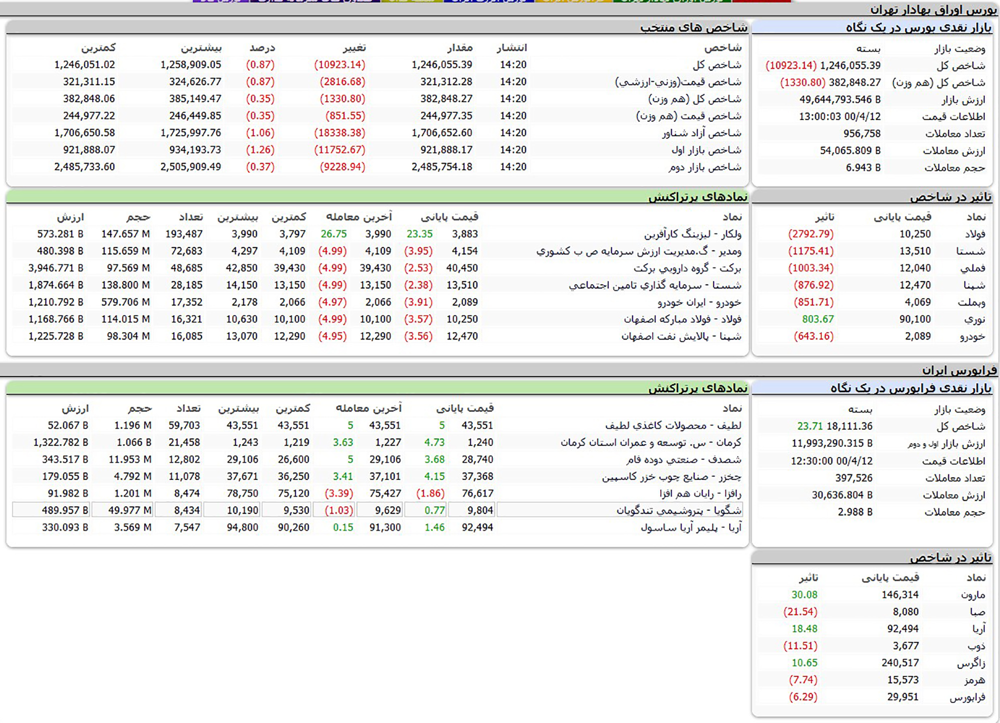The image size is (1000, 723).
Task: Select نوری effect value 803.67
Action: [x=818, y=319]
